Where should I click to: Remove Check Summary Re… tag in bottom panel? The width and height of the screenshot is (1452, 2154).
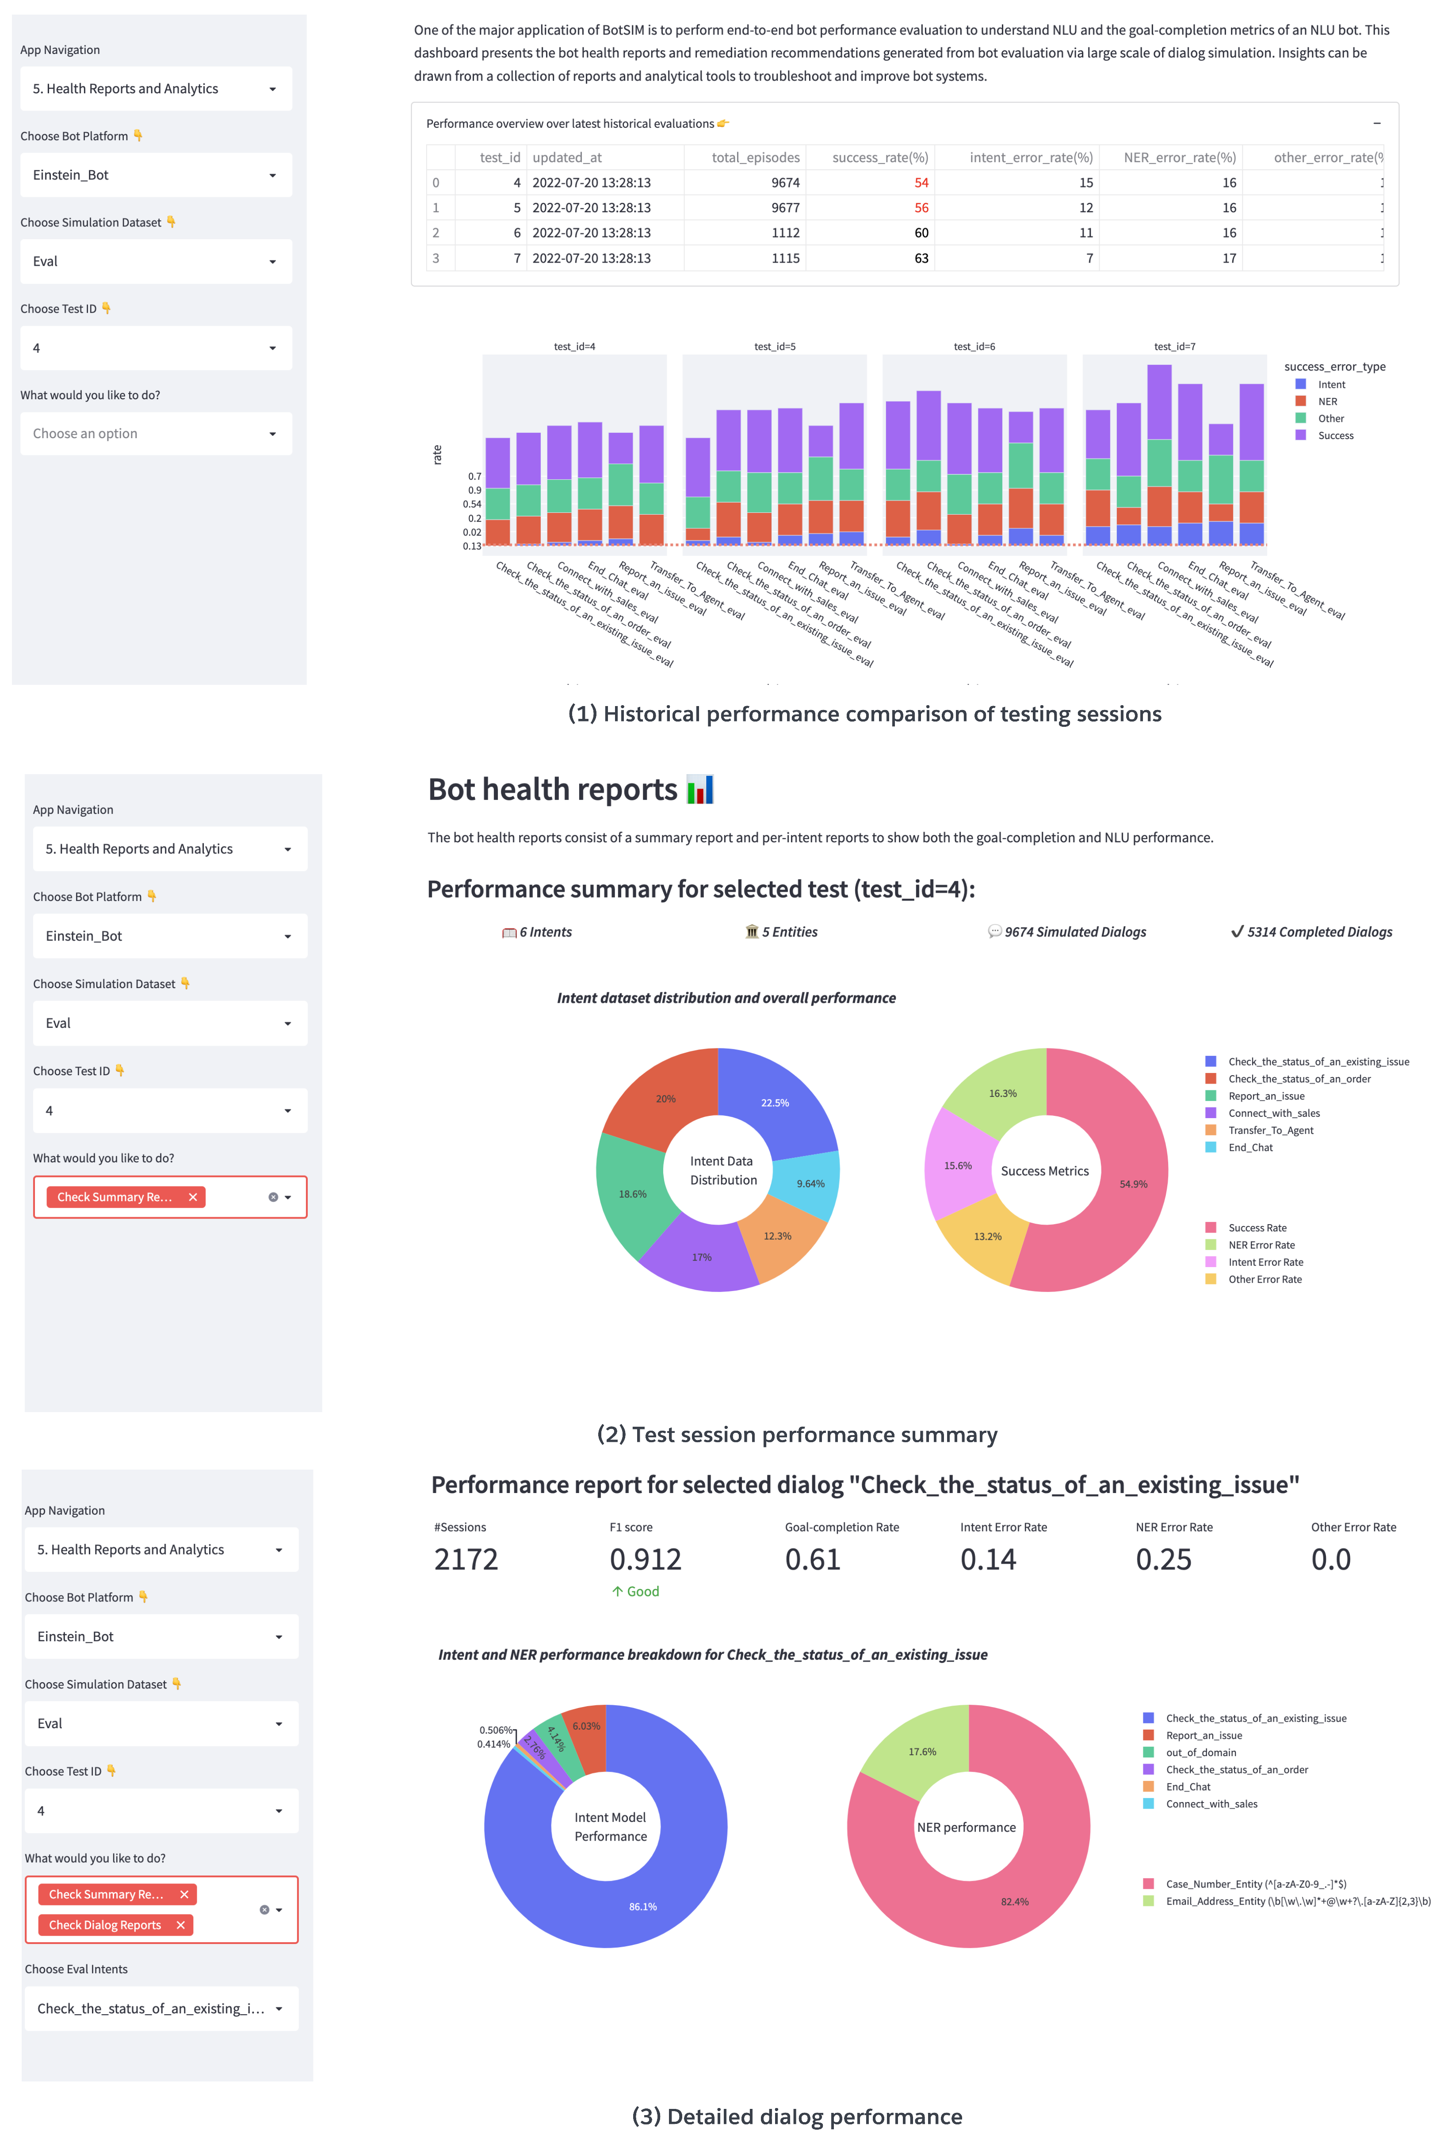tap(184, 1895)
